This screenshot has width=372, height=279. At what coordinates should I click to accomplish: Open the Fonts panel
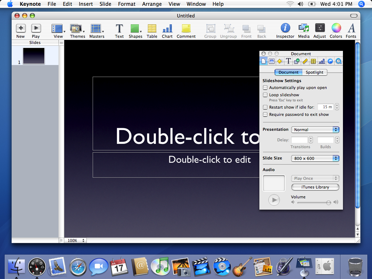tap(351, 31)
